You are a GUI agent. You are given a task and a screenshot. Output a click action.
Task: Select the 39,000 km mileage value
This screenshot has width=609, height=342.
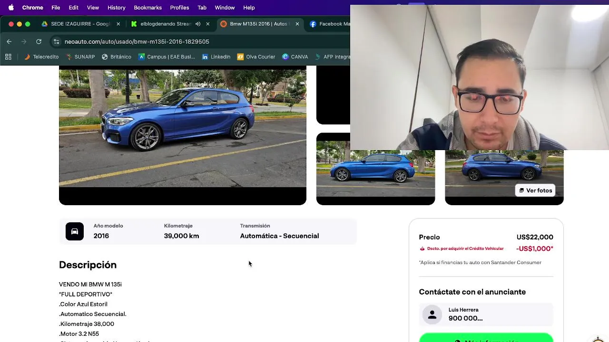click(x=181, y=236)
